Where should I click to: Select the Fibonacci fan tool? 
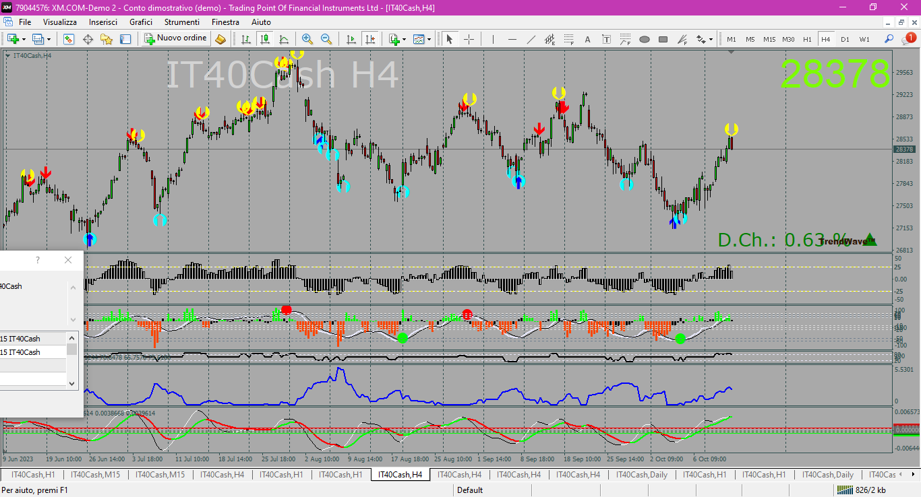(682, 39)
